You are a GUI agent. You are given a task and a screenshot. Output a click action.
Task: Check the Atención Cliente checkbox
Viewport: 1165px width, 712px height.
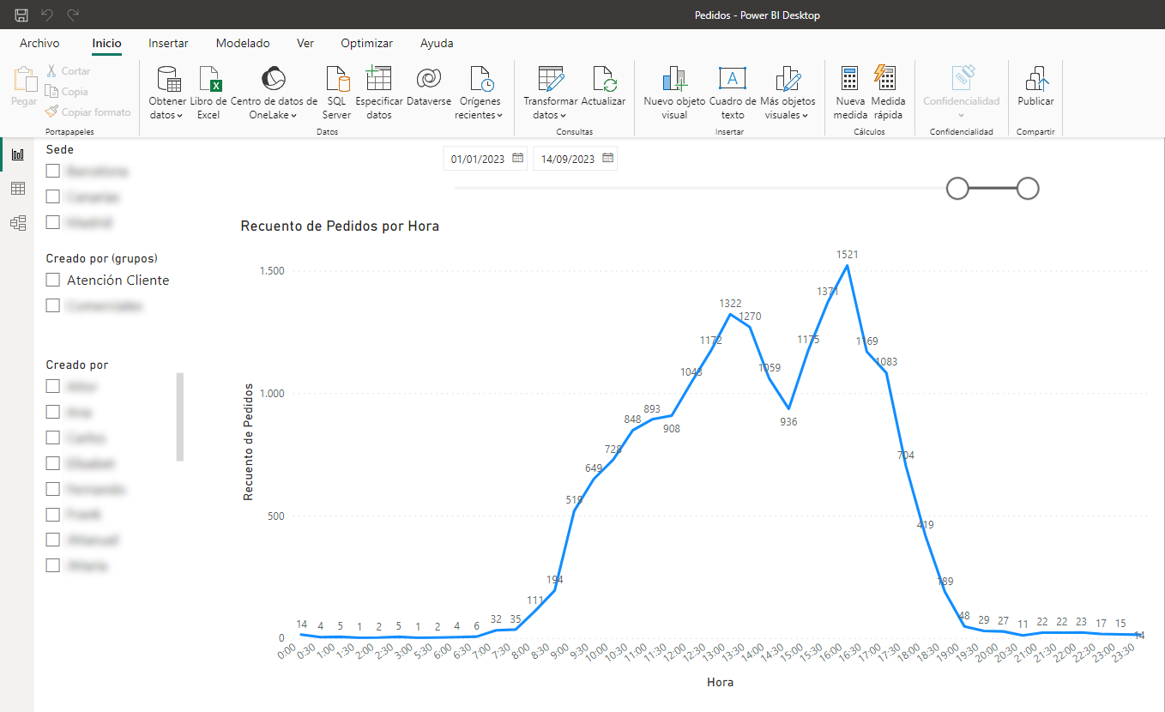point(53,280)
